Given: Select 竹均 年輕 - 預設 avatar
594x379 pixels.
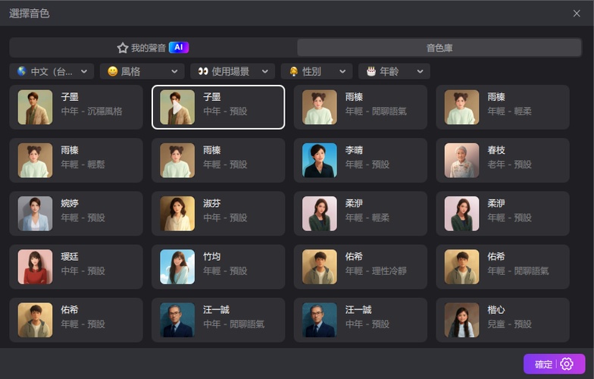Looking at the screenshot, I should tap(177, 267).
